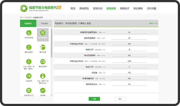Choose the 蓄热电锅炉 icon
The width and height of the screenshot is (180, 106).
tap(29, 47)
